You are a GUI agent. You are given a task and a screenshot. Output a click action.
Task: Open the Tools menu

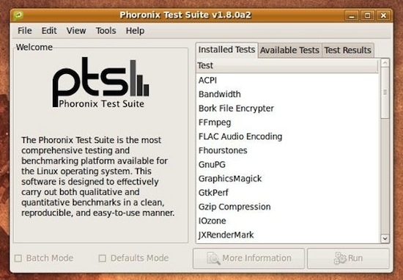click(x=106, y=31)
